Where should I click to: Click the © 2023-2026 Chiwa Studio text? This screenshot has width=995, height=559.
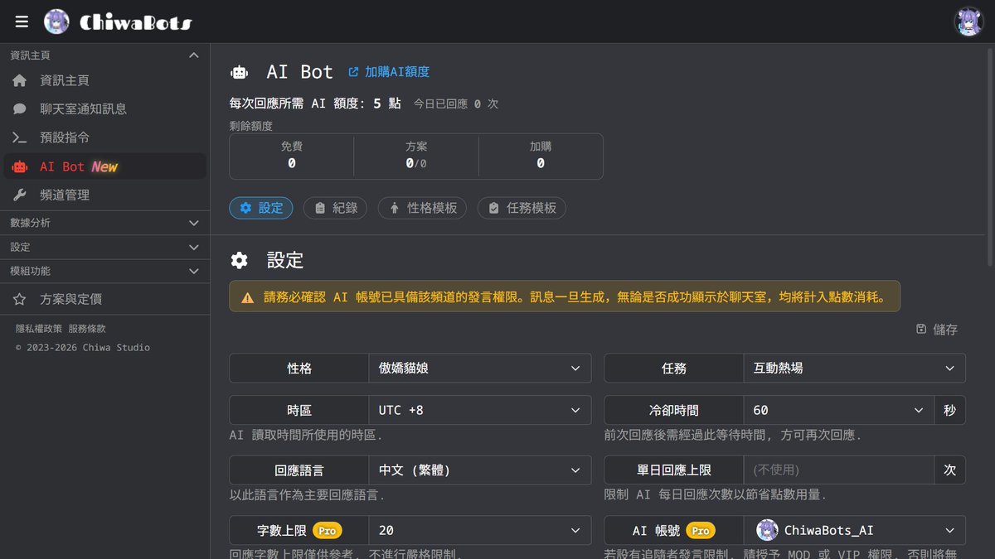83,347
